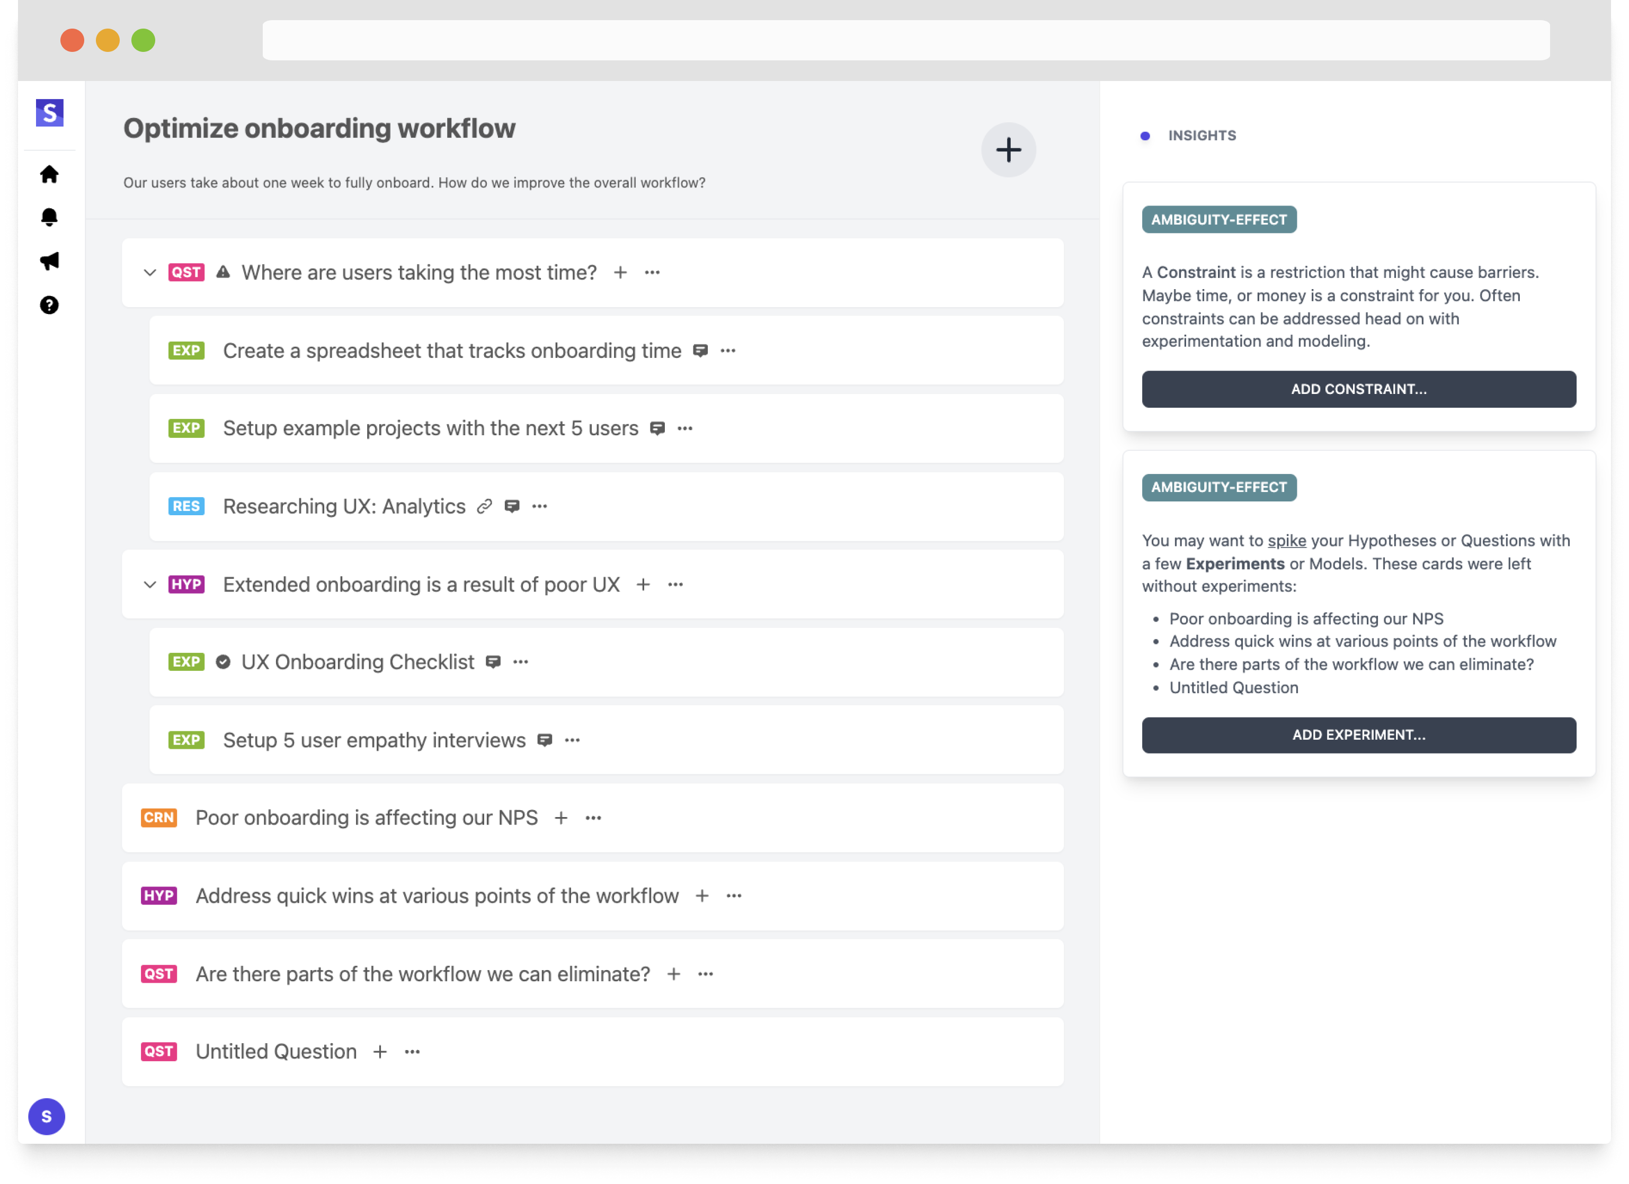Click CRN badge on 'Poor onboarding' card
The height and width of the screenshot is (1184, 1629).
click(159, 818)
